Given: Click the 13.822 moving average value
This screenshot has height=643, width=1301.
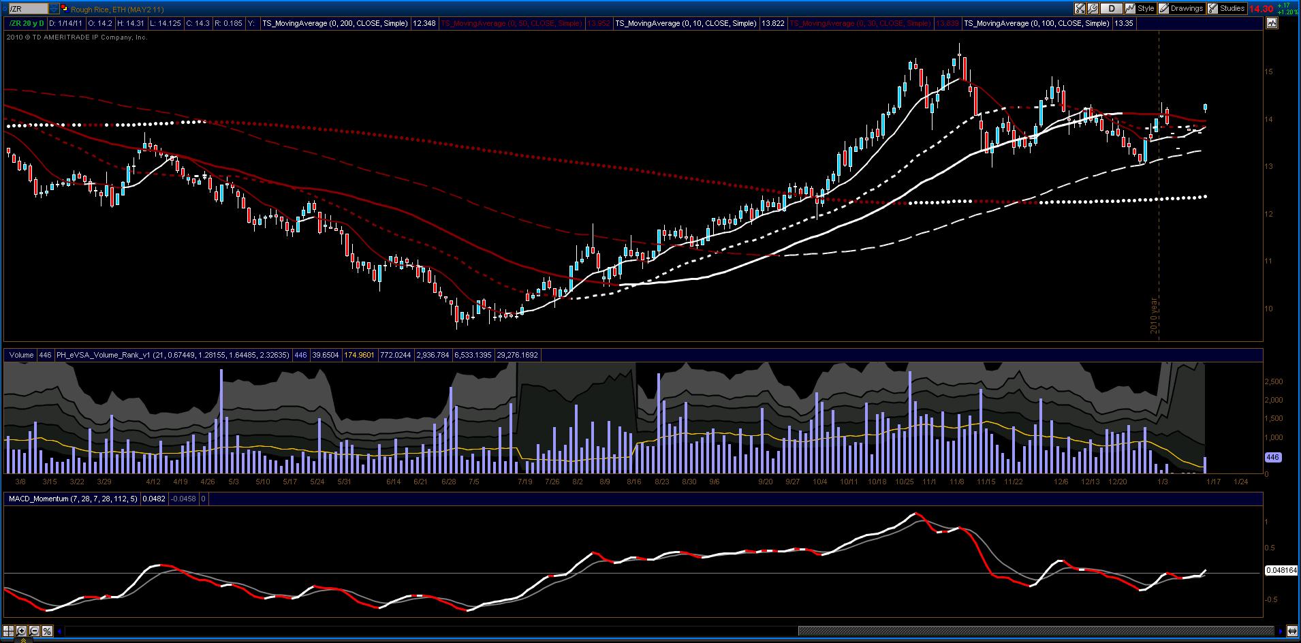Looking at the screenshot, I should tap(773, 23).
